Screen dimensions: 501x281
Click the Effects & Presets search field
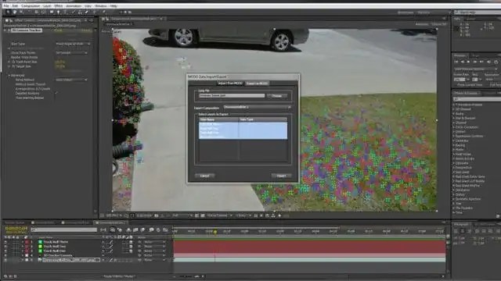(477, 99)
